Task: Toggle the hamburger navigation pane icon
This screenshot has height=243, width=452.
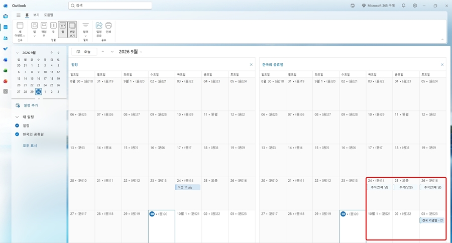Action: coord(19,15)
